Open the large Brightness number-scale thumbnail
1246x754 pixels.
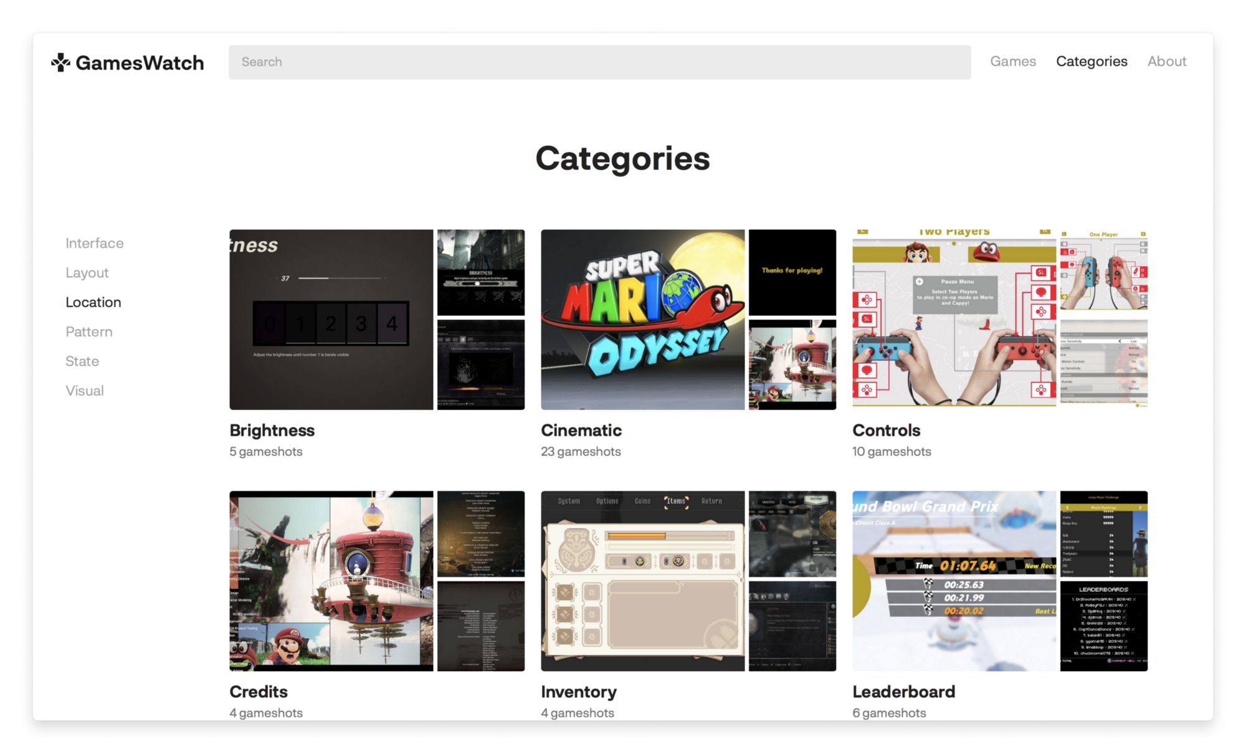tap(331, 319)
